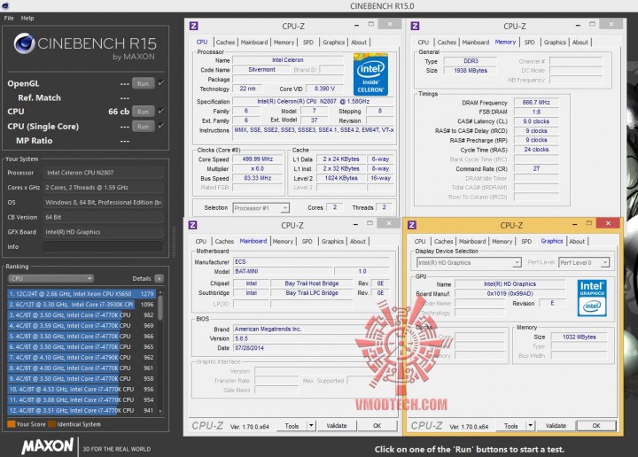Open Tools dropdown arrow in Graphics CPU-Z window
638x457 pixels.
(x=530, y=426)
